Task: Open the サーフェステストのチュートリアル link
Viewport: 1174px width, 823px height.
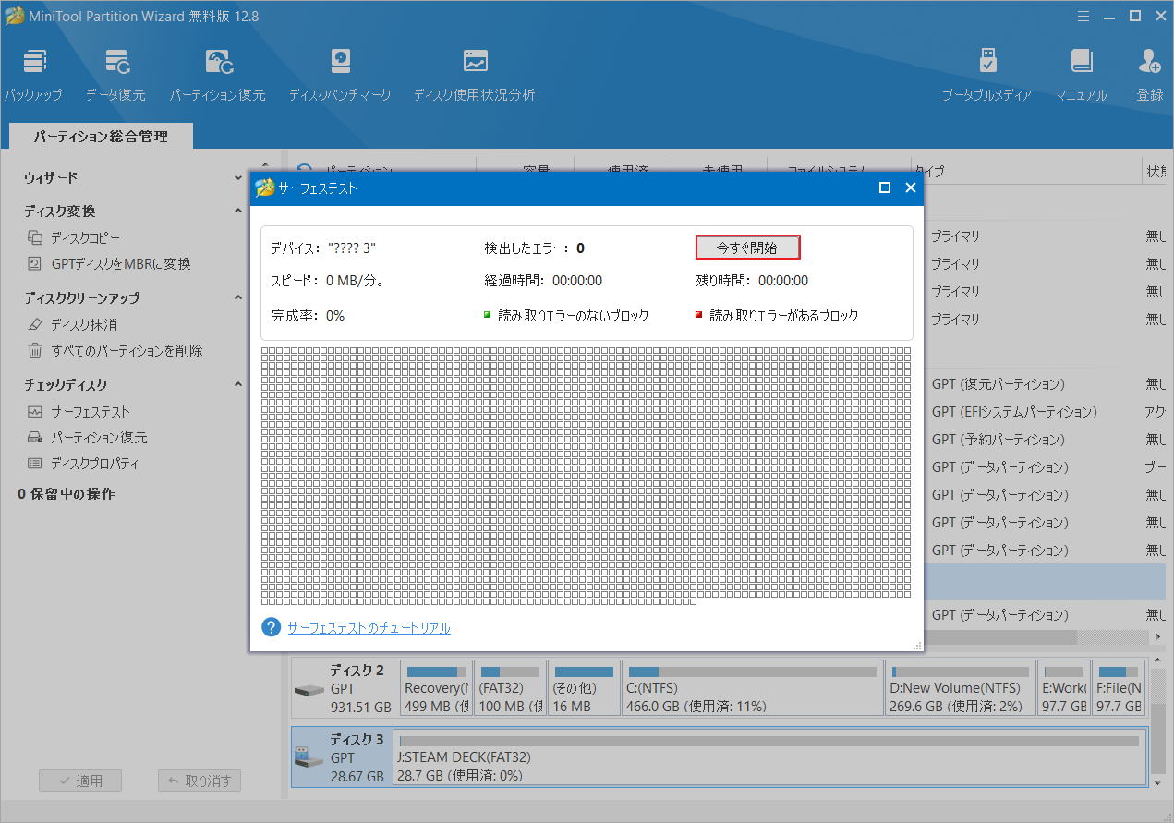Action: point(369,628)
